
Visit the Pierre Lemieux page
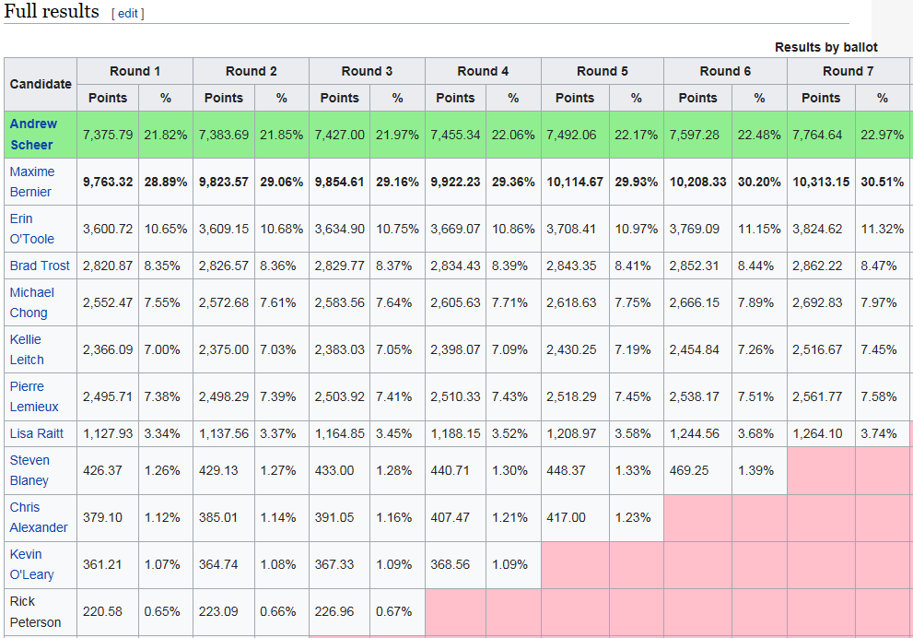34,396
